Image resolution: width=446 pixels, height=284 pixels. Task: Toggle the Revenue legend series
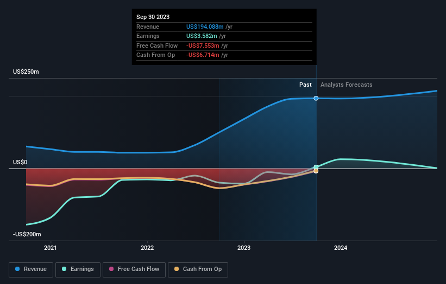tap(31, 269)
